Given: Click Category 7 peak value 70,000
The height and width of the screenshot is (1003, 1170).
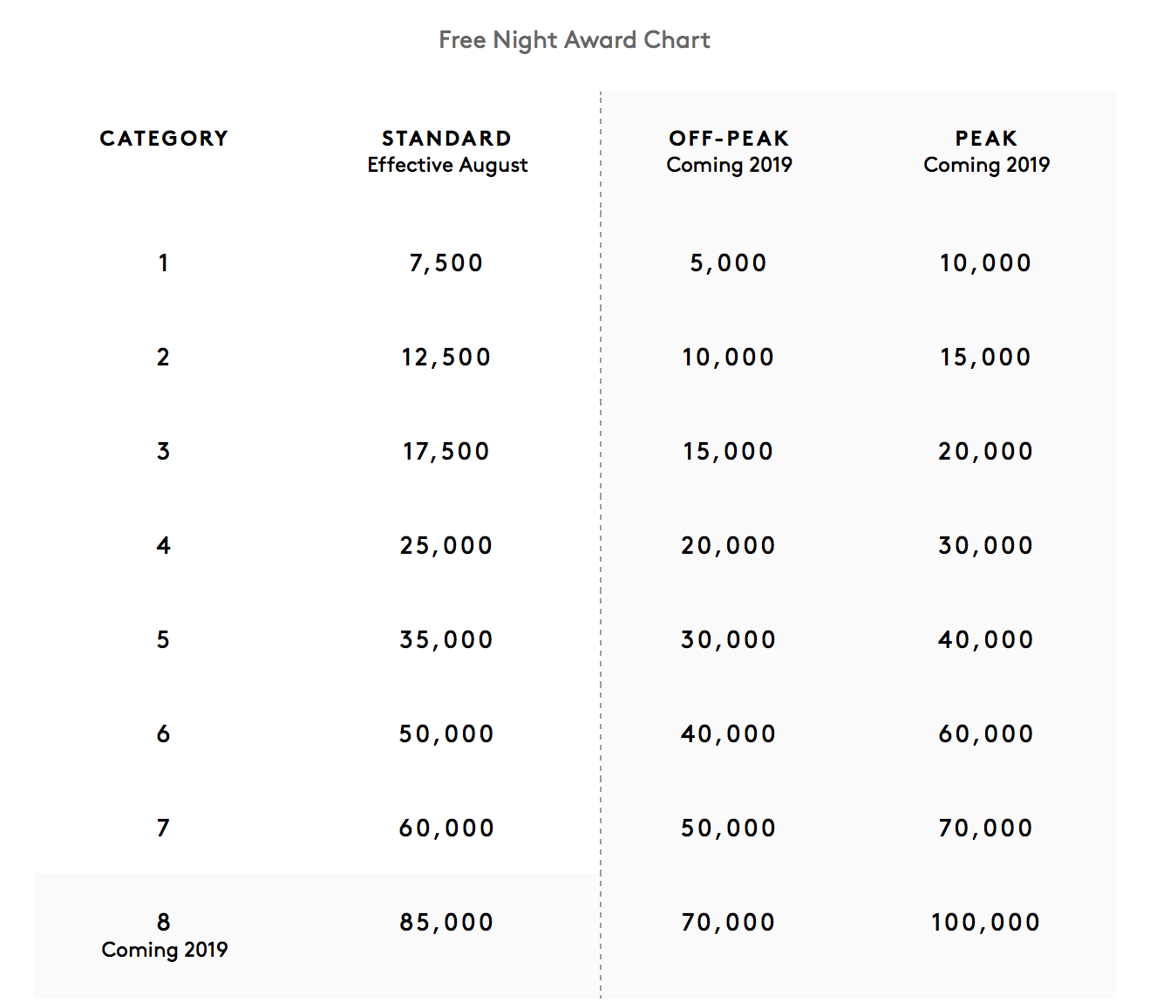Looking at the screenshot, I should (x=986, y=829).
